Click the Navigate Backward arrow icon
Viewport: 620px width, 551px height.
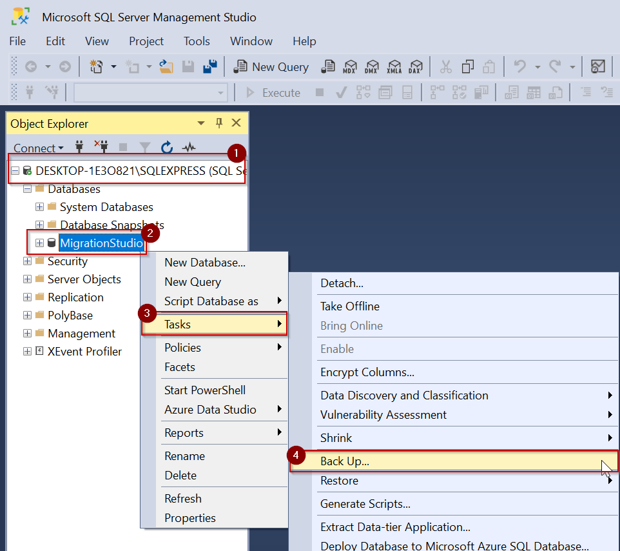click(31, 66)
